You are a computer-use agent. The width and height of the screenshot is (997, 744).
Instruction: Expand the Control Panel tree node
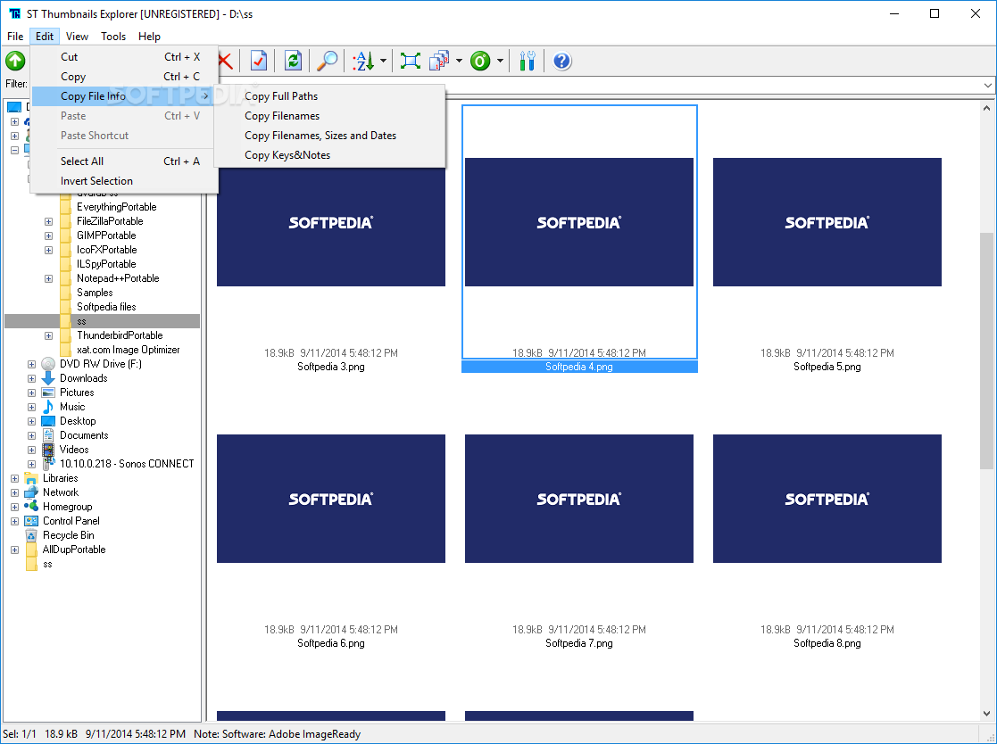coord(14,521)
